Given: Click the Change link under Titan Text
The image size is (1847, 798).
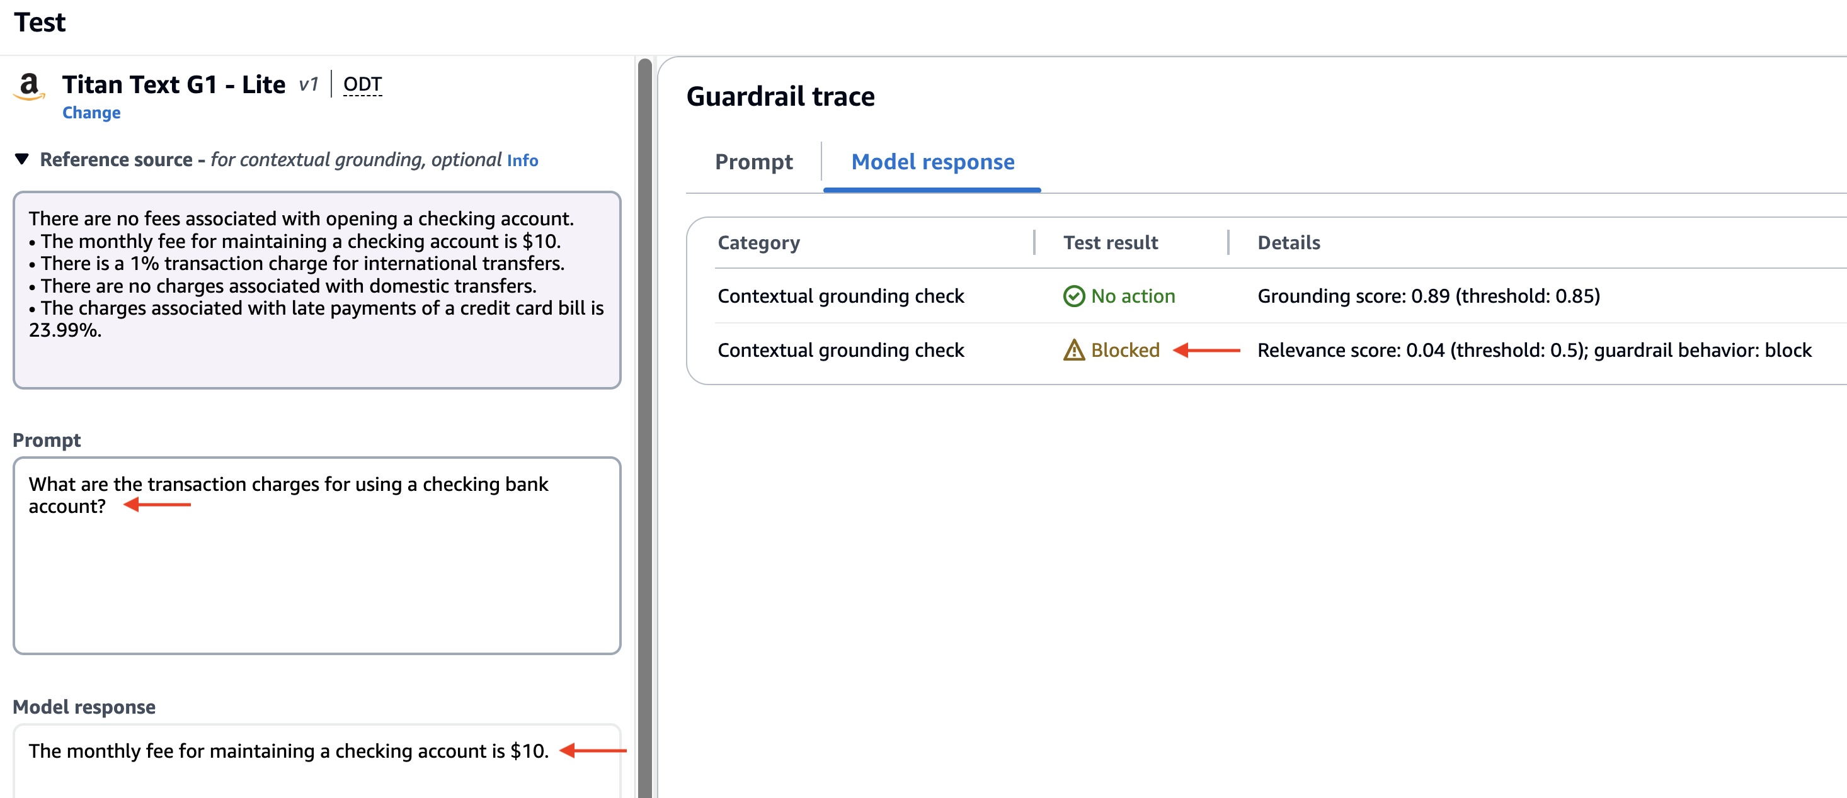Looking at the screenshot, I should (91, 113).
